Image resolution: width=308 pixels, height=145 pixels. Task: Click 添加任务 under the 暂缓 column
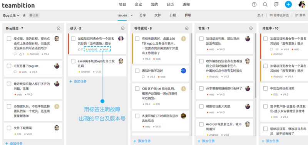[x=206, y=141]
